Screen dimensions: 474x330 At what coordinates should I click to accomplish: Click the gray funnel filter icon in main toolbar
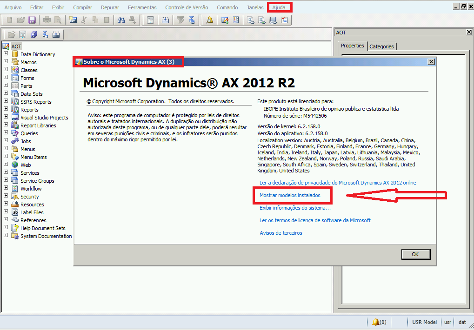(x=180, y=20)
